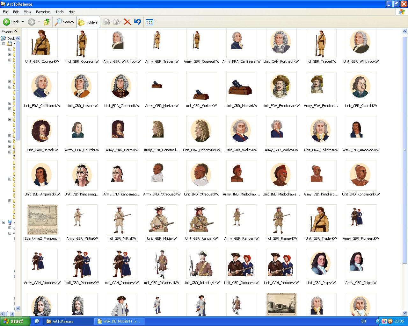Switch to WIA_DB_Models11 taskbar window
Viewport: 408px width, 326px height.
click(x=120, y=321)
